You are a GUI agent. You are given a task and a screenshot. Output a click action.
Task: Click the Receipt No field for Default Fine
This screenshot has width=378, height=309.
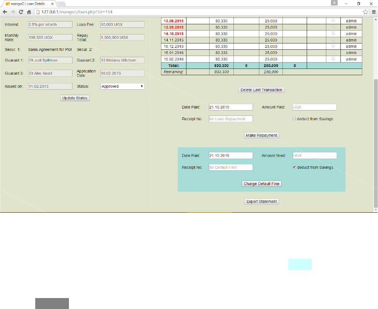[x=231, y=167]
